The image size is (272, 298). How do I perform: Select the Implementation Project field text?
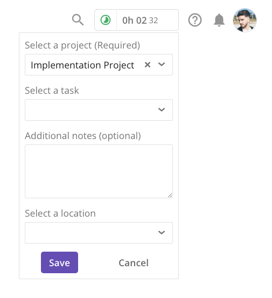pos(82,65)
